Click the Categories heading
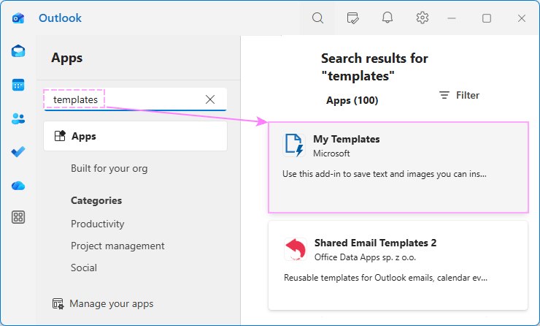This screenshot has width=540, height=326. pos(96,200)
